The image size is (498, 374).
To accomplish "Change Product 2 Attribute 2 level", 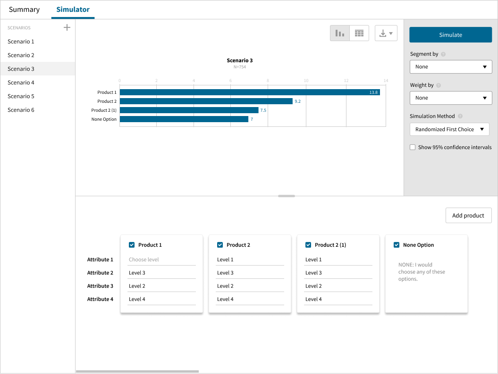I will (250, 273).
